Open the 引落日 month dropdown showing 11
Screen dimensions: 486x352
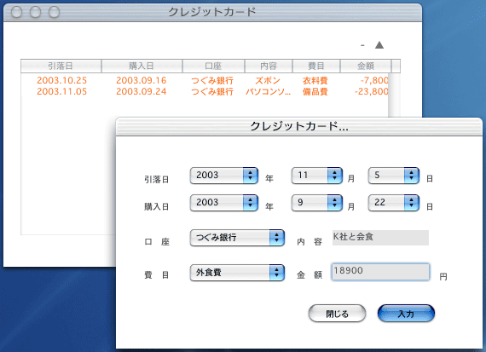317,176
